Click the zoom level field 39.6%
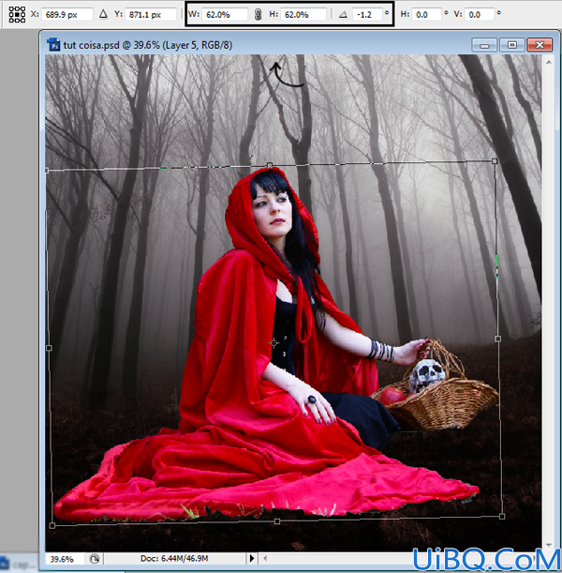The image size is (562, 573). (65, 559)
